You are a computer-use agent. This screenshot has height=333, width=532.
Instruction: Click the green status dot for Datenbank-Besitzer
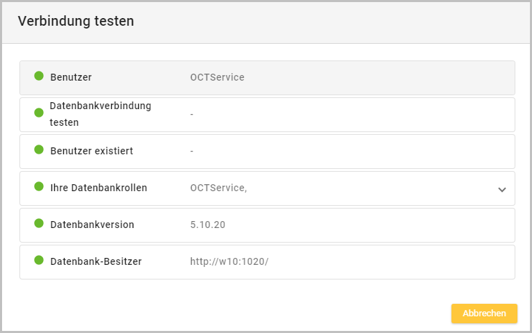[39, 261]
